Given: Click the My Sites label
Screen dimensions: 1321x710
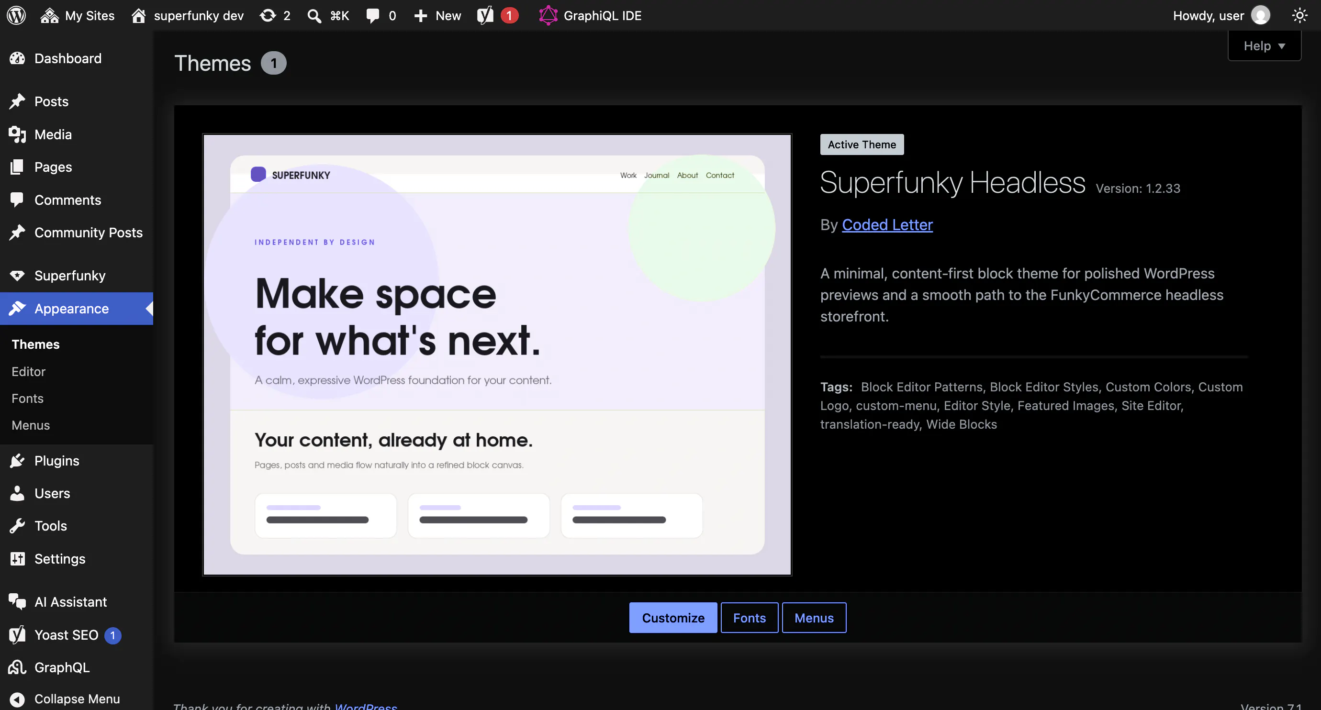Looking at the screenshot, I should (90, 16).
